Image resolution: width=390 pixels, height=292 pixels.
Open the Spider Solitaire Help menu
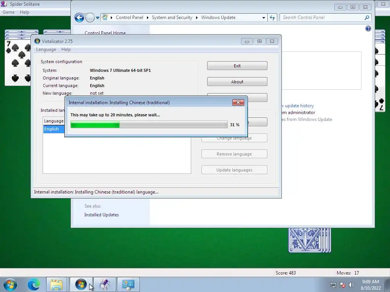pos(24,12)
